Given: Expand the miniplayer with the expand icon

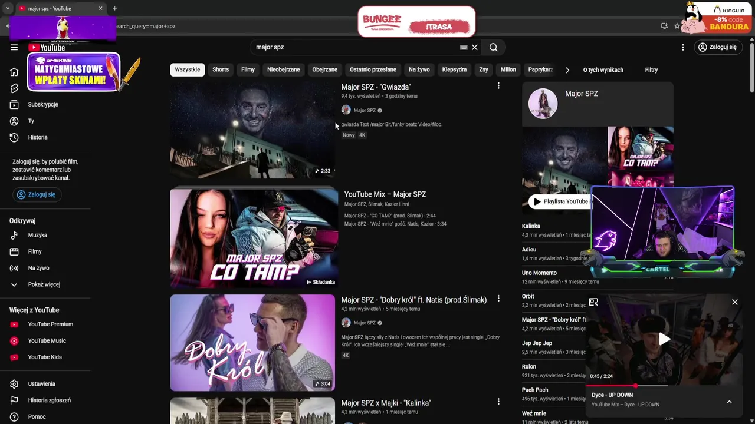Looking at the screenshot, I should pyautogui.click(x=593, y=302).
